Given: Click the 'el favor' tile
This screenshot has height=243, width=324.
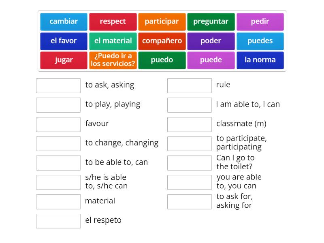Looking at the screenshot, I should click(64, 41).
